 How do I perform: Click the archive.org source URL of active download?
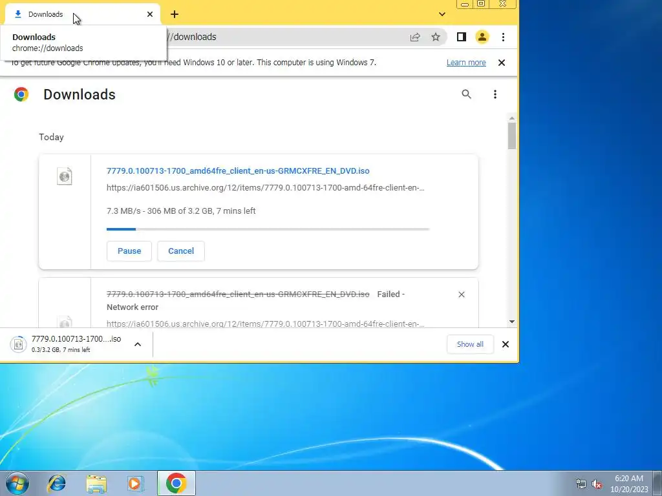coord(265,188)
